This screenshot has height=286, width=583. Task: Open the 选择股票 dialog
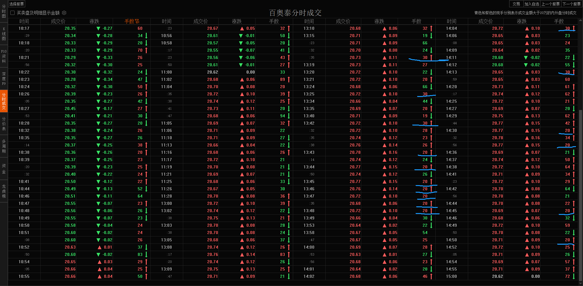click(x=17, y=4)
